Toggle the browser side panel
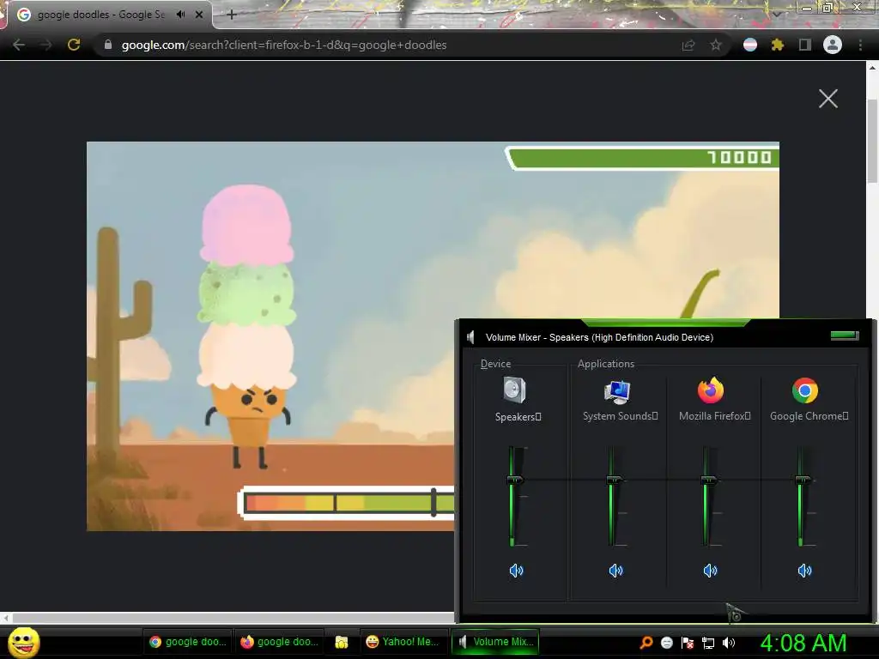Screen dimensions: 879x659 tap(805, 45)
